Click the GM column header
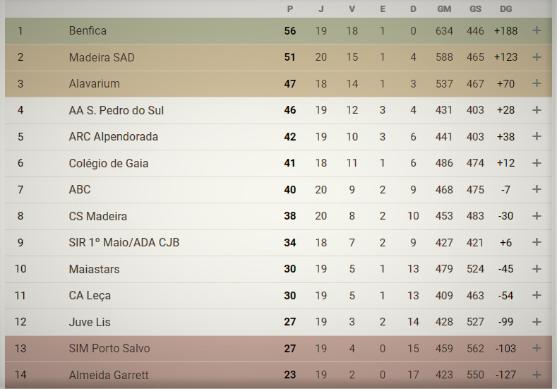This screenshot has width=557, height=389. tap(444, 9)
